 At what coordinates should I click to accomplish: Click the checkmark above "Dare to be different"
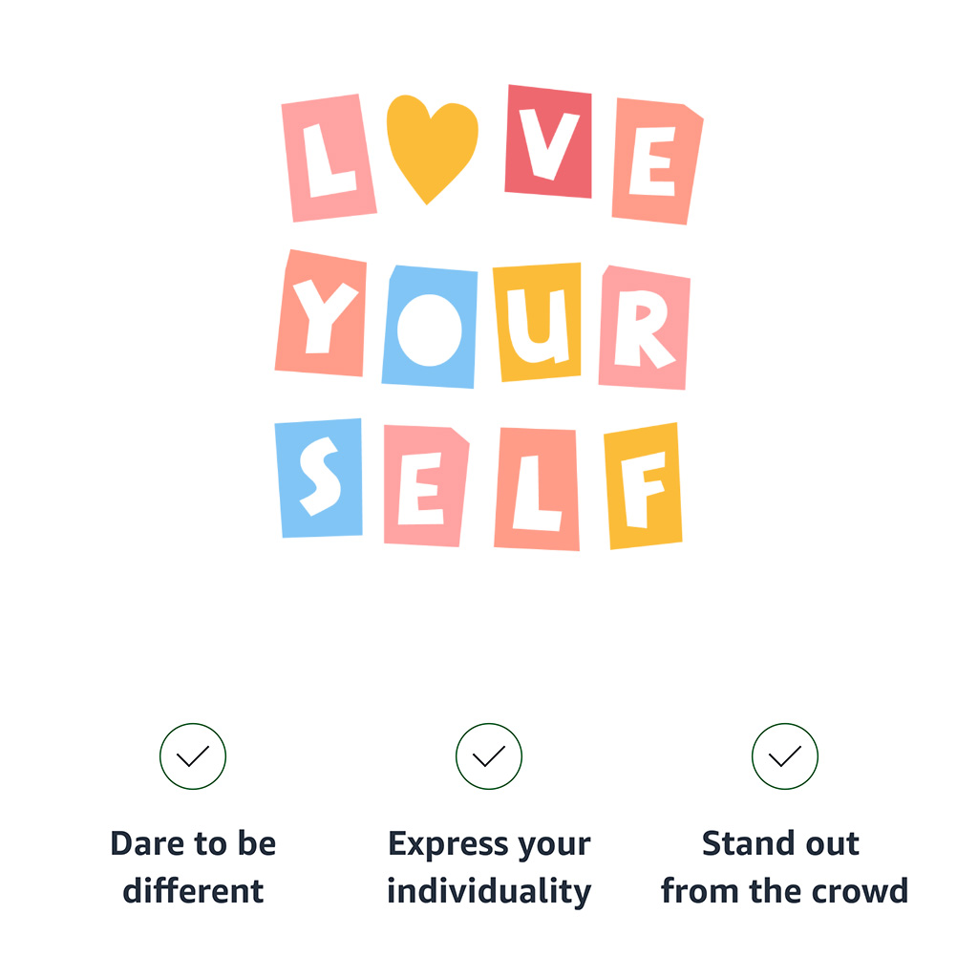(193, 756)
